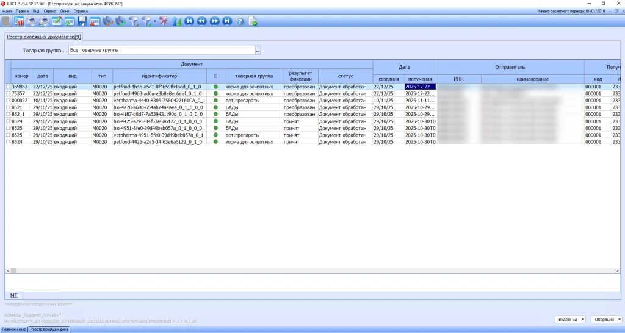Switch to the Главное меню tab

click(x=14, y=329)
